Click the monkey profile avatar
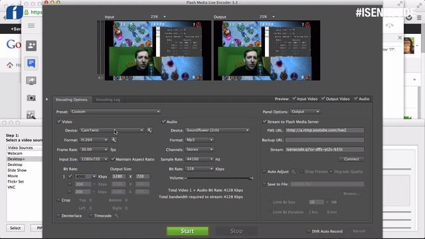 coord(409,46)
